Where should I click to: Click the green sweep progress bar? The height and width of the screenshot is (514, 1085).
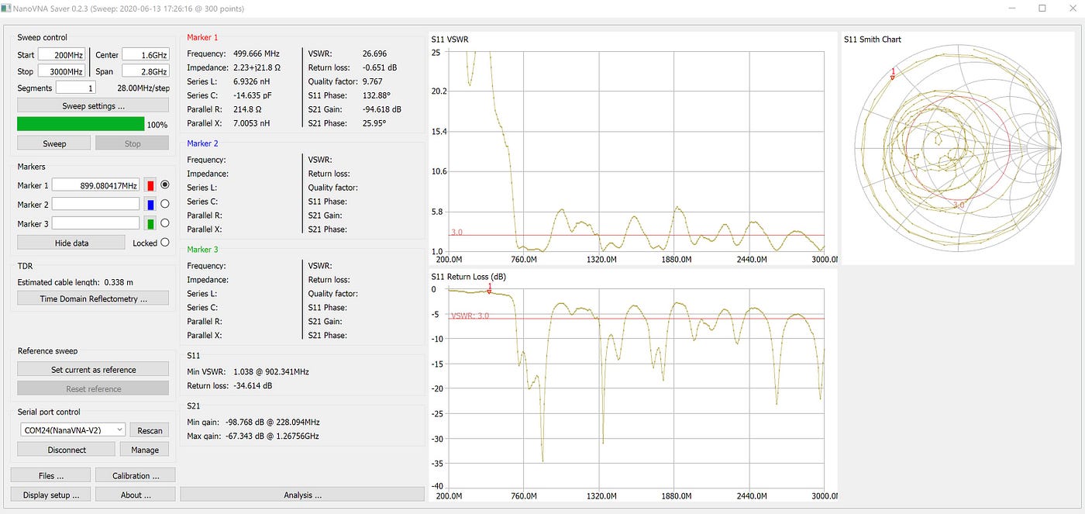pyautogui.click(x=81, y=124)
